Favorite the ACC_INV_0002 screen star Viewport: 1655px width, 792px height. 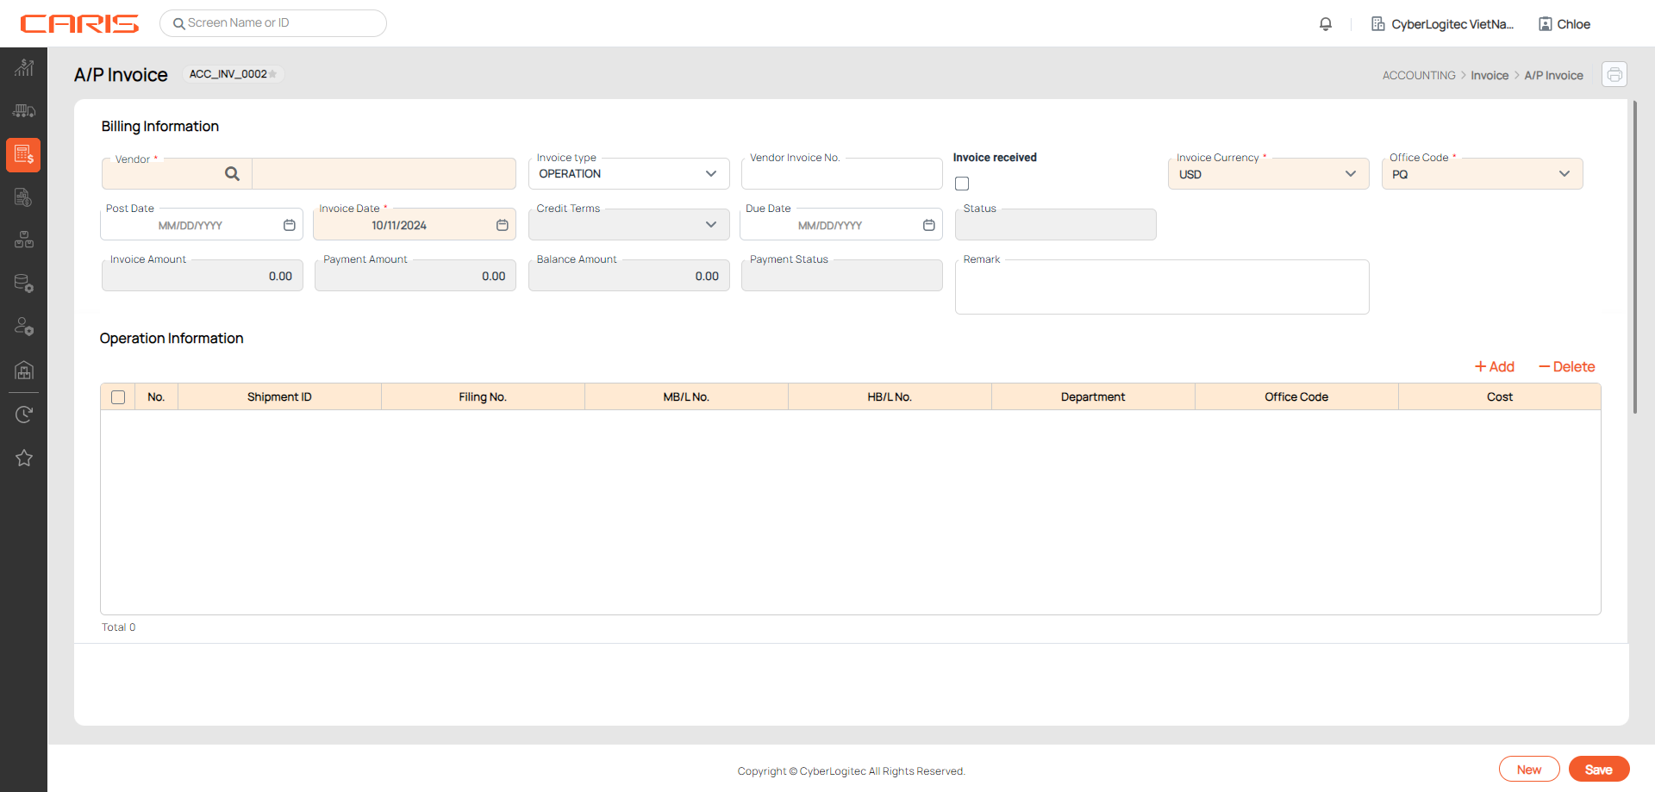tap(273, 74)
